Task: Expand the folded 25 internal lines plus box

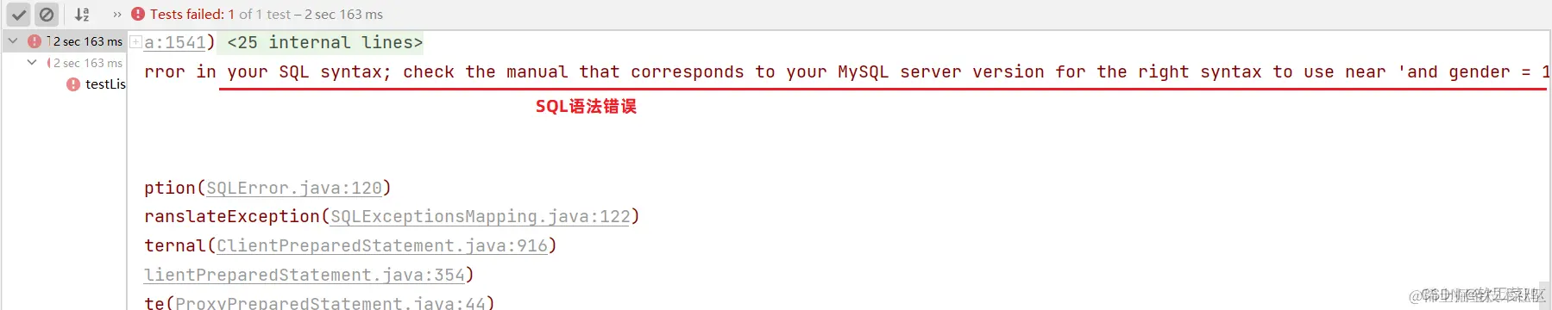Action: (x=135, y=41)
